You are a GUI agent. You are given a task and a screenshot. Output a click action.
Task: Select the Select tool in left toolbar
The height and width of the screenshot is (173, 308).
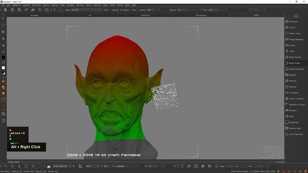[x=3, y=18]
